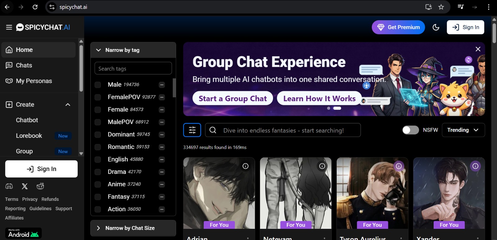Click the Search tags input field

(133, 68)
